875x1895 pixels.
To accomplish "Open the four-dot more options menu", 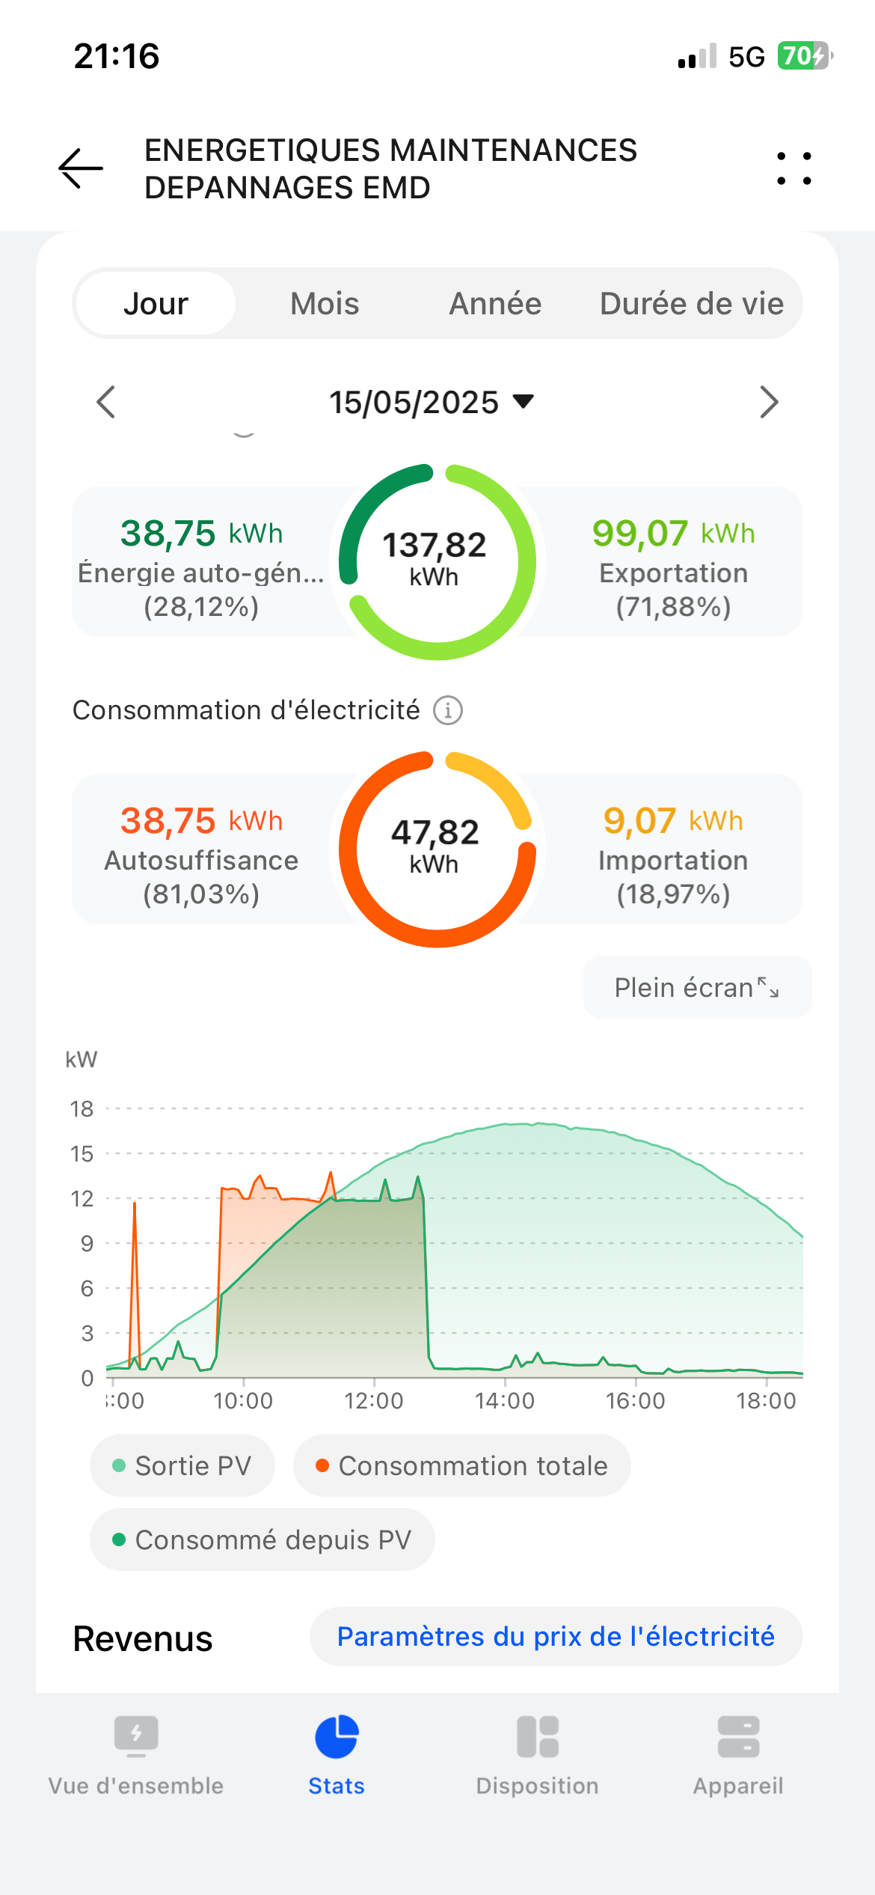I will point(793,168).
